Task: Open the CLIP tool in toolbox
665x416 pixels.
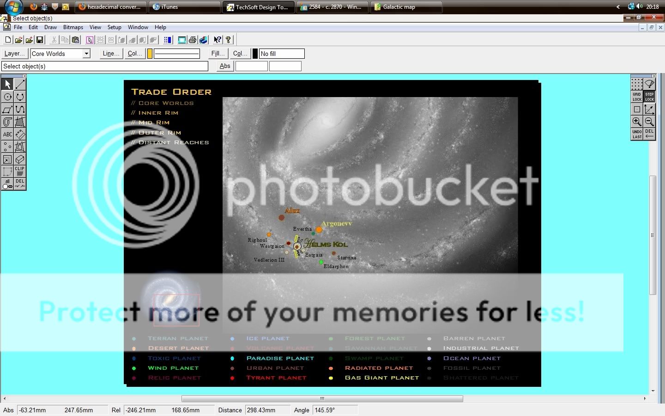Action: pyautogui.click(x=20, y=171)
